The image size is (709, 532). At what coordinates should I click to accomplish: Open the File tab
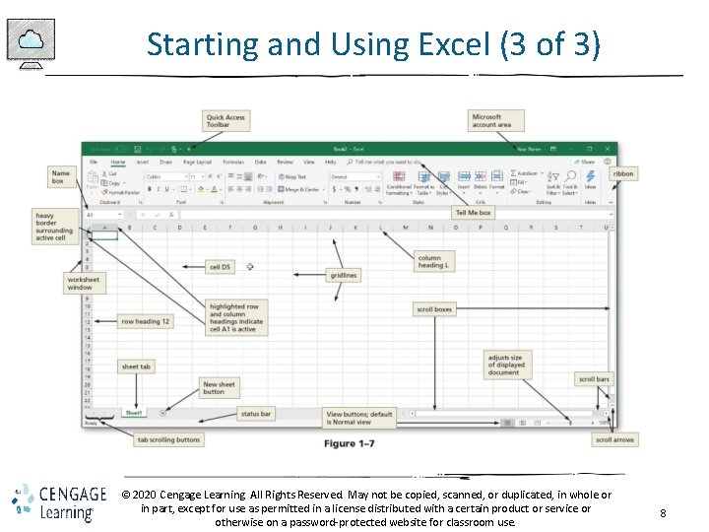pyautogui.click(x=94, y=162)
